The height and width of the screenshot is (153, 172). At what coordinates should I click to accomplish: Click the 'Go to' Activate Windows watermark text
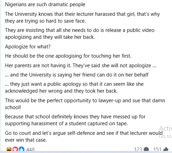165,136
